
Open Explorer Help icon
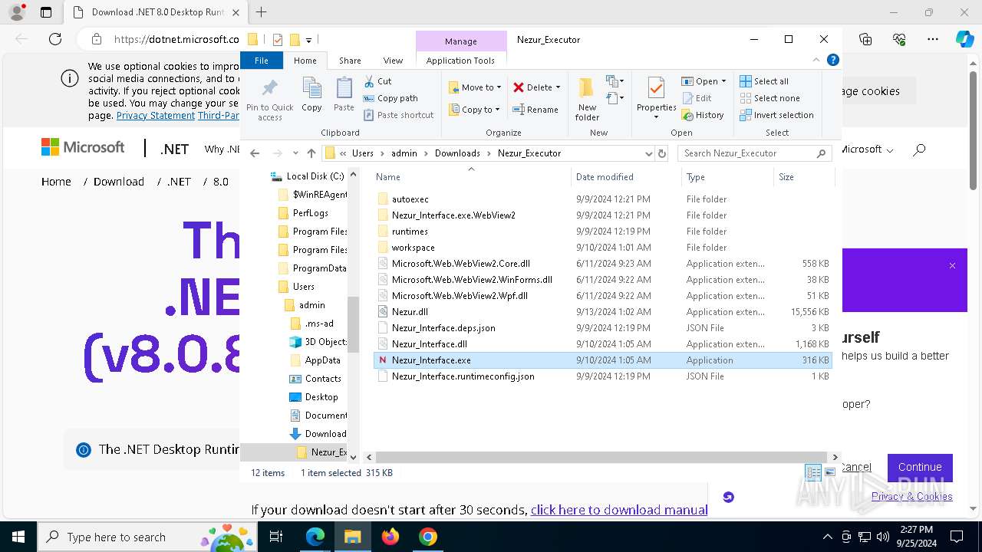coord(833,60)
